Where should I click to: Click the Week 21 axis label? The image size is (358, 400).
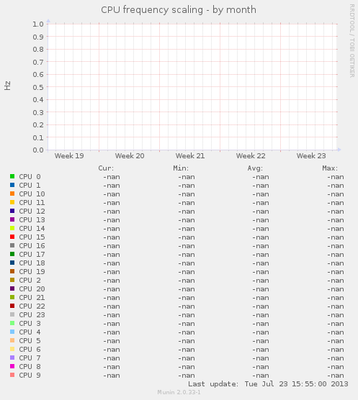(190, 156)
